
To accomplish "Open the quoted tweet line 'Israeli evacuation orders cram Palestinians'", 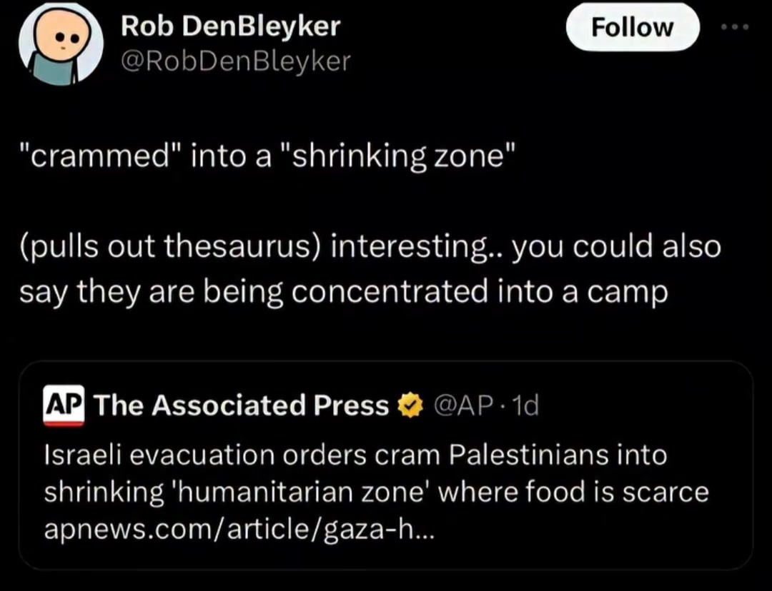I will 355,455.
